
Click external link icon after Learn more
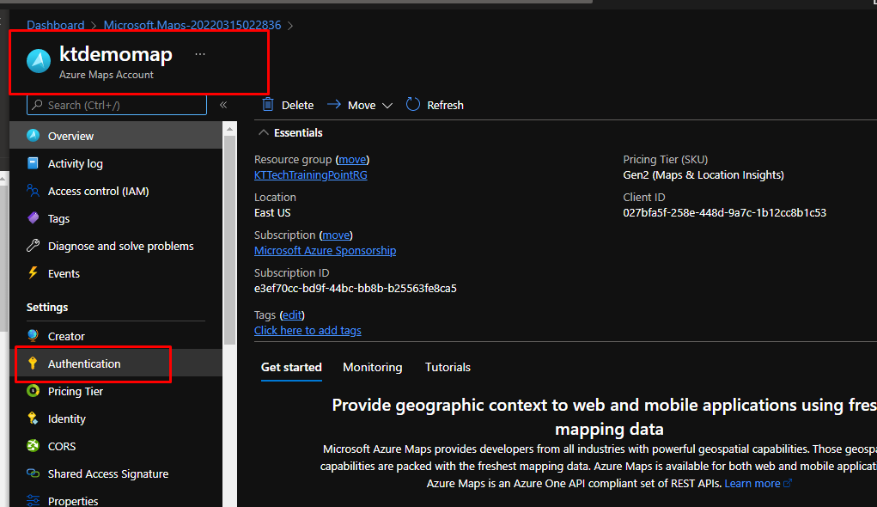tap(788, 483)
